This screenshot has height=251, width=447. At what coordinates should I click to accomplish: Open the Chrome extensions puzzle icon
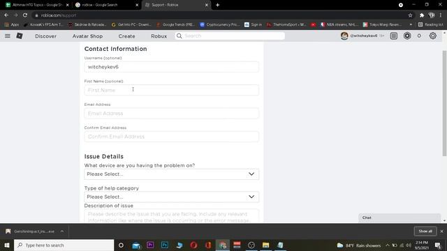(422, 15)
